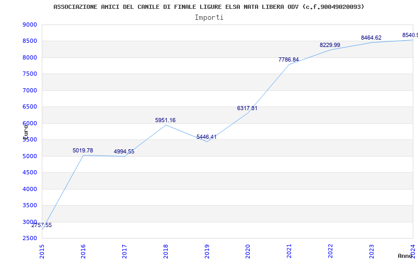Select the 6317.81 value label
This screenshot has height=261, width=418.
pos(247,108)
